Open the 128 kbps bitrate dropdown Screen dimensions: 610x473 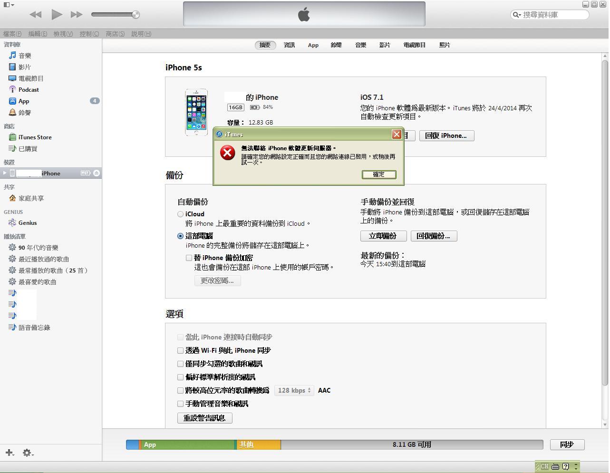pyautogui.click(x=294, y=390)
